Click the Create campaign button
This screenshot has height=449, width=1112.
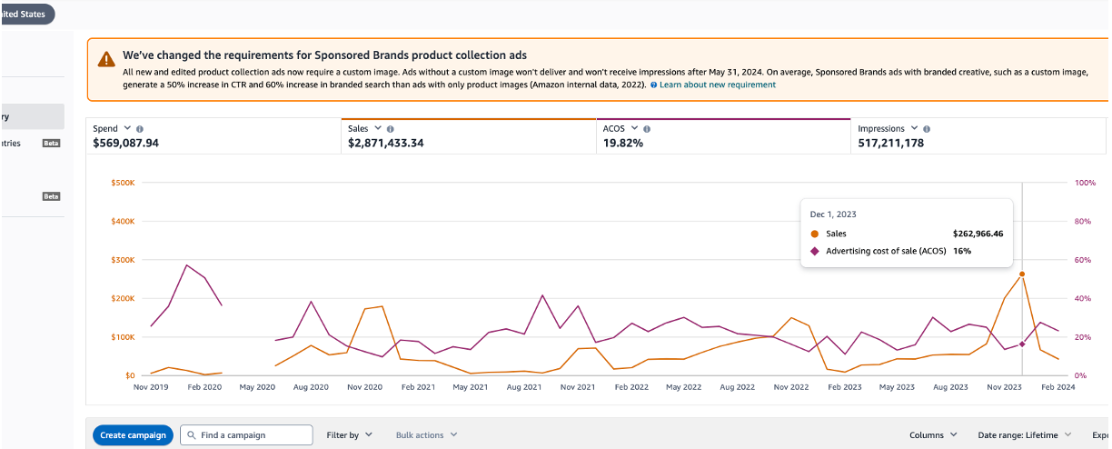[x=134, y=435]
